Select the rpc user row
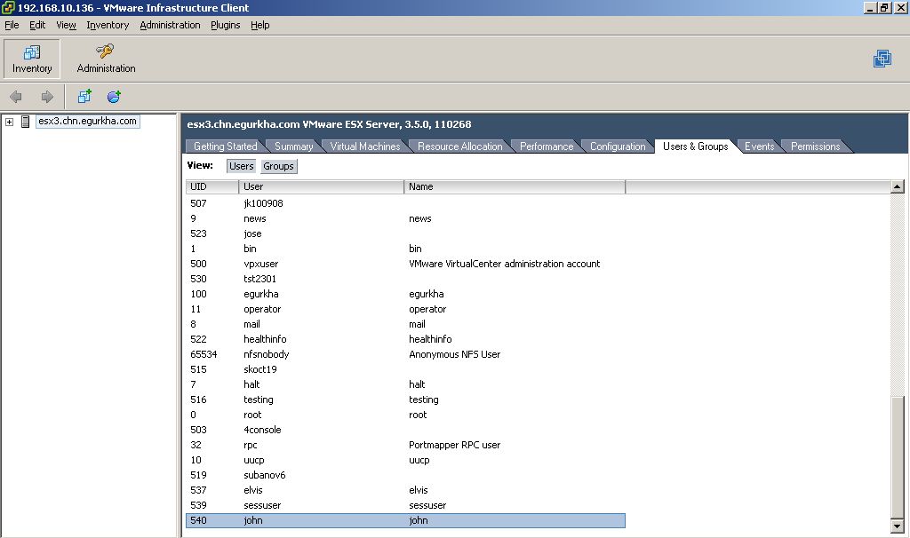The image size is (910, 538). (405, 445)
